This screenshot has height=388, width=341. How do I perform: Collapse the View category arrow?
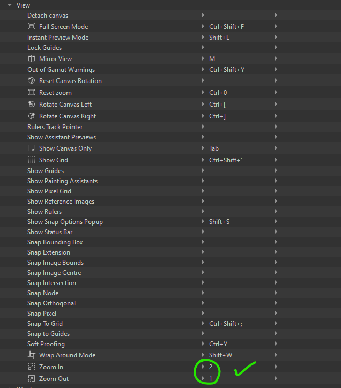(x=10, y=5)
